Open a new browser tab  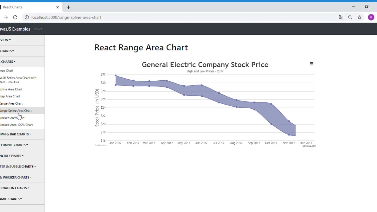(x=69, y=7)
